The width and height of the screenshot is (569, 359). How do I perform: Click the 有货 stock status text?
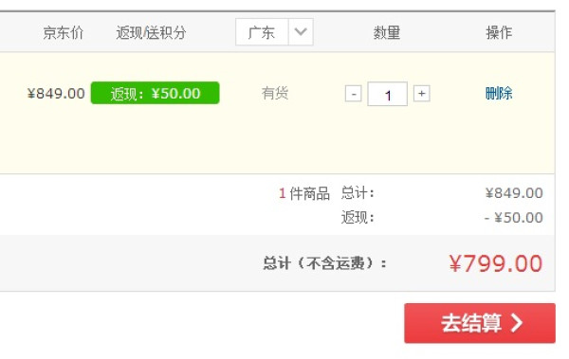pyautogui.click(x=275, y=93)
